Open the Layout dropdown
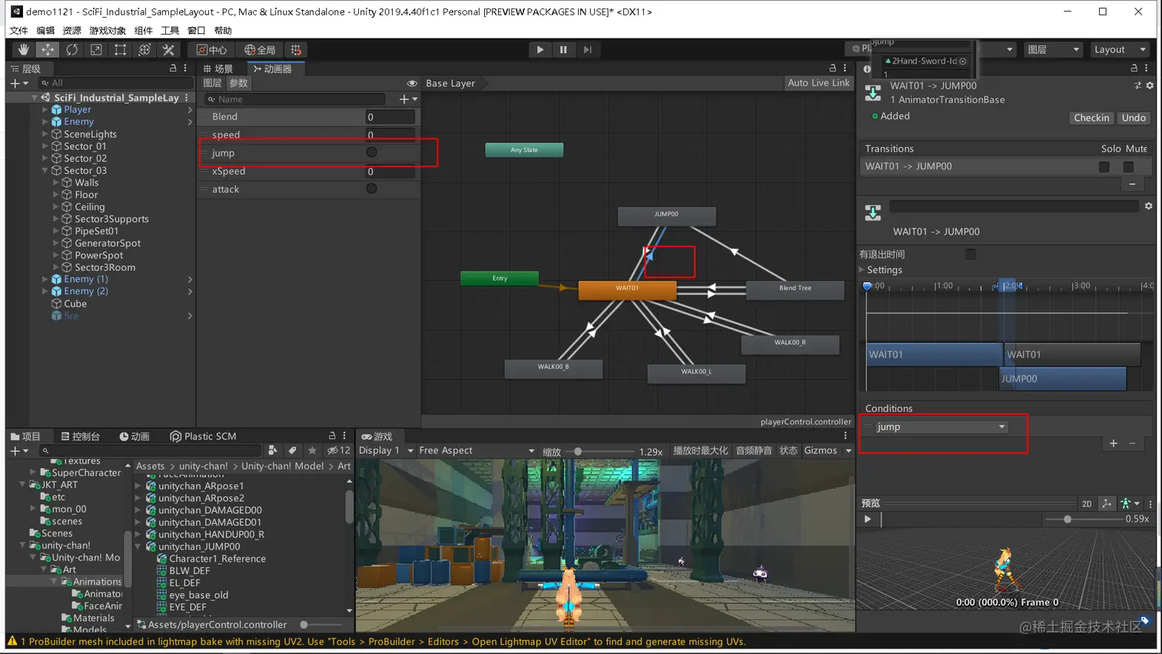Viewport: 1162px width, 654px height. [1120, 49]
